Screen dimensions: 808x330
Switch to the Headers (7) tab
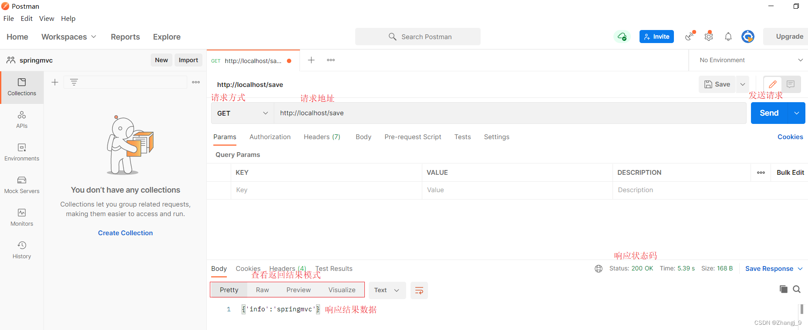tap(322, 137)
